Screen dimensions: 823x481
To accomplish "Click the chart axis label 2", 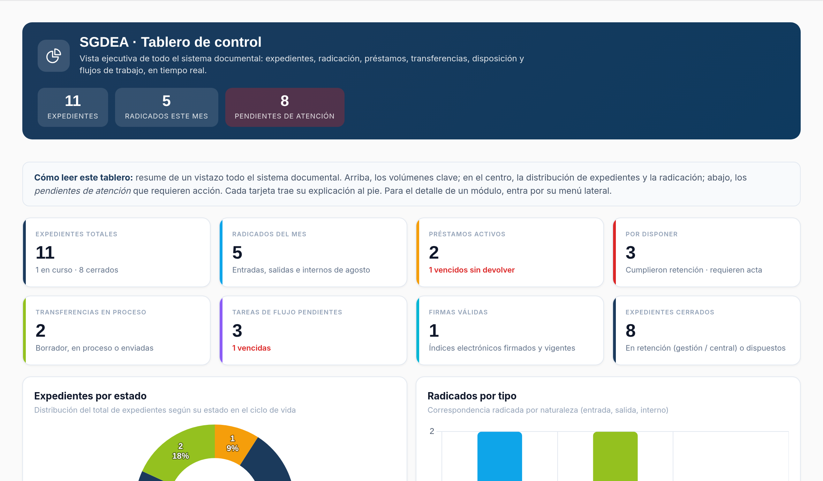I will [x=432, y=431].
